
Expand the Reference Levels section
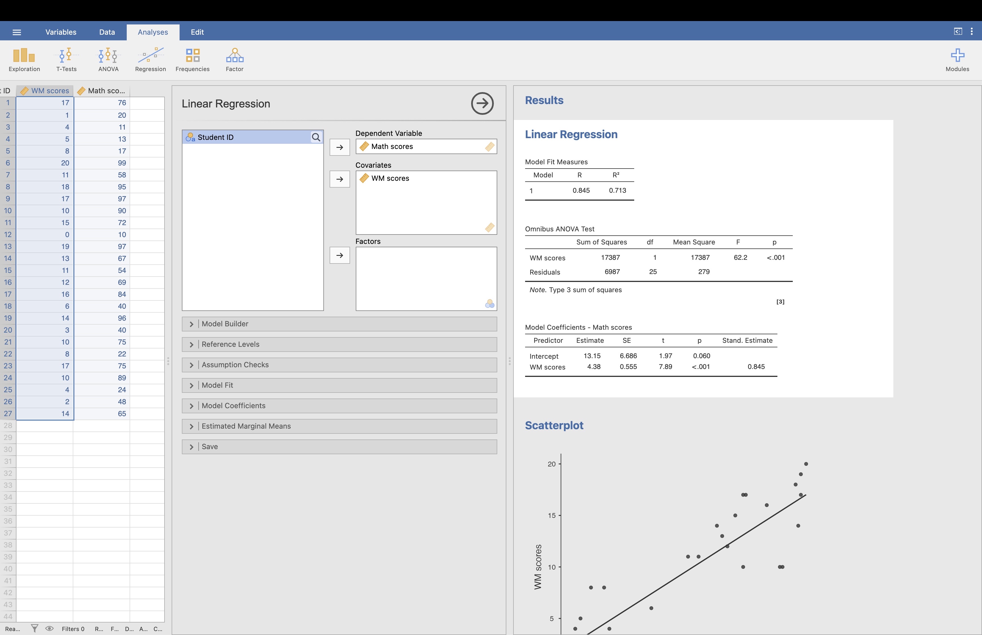point(339,344)
